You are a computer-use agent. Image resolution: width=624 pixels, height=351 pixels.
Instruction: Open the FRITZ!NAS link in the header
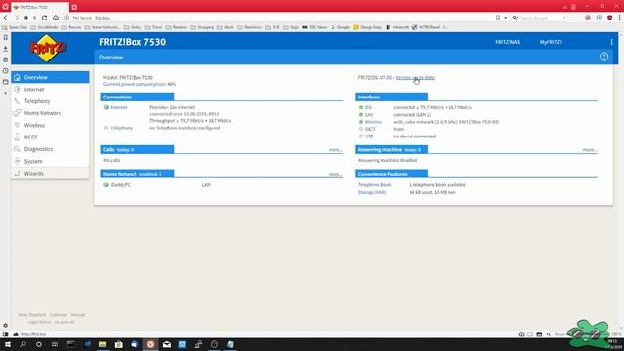coord(507,42)
